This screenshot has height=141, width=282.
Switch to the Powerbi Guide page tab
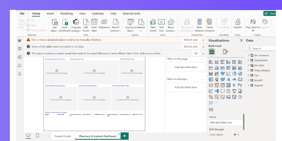pyautogui.click(x=63, y=136)
